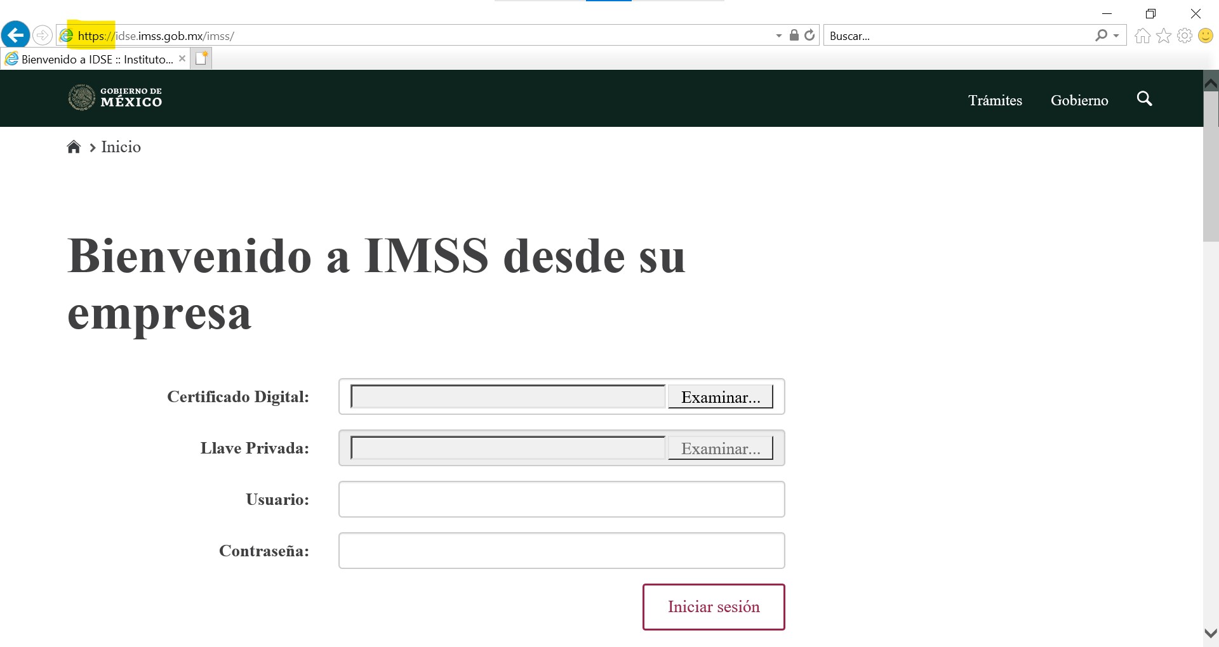This screenshot has width=1219, height=647.
Task: Restore down the browser window
Action: (1150, 13)
